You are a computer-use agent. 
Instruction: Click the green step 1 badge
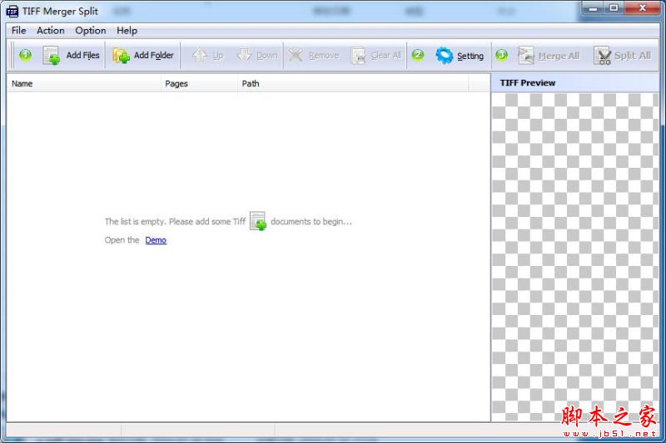[x=26, y=55]
